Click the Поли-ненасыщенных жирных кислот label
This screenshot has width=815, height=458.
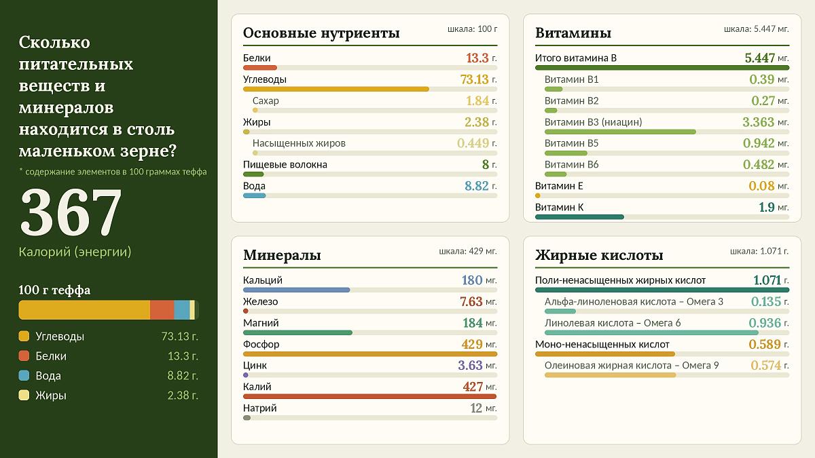tap(621, 280)
